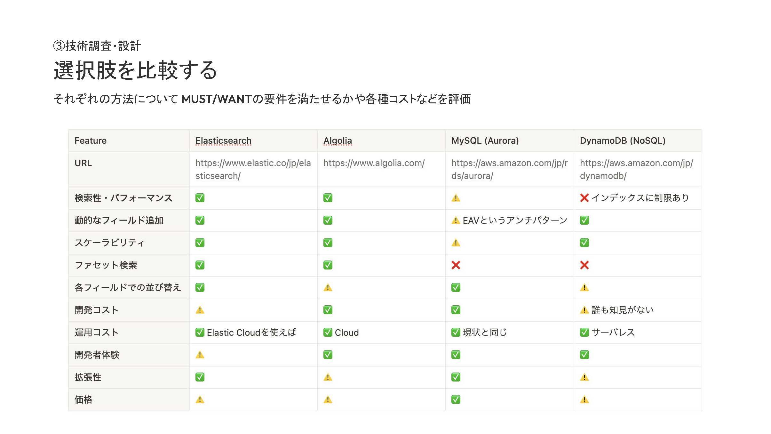Click green checkmark beside Elastic Cloudを使えば
The width and height of the screenshot is (771, 434).
200,333
